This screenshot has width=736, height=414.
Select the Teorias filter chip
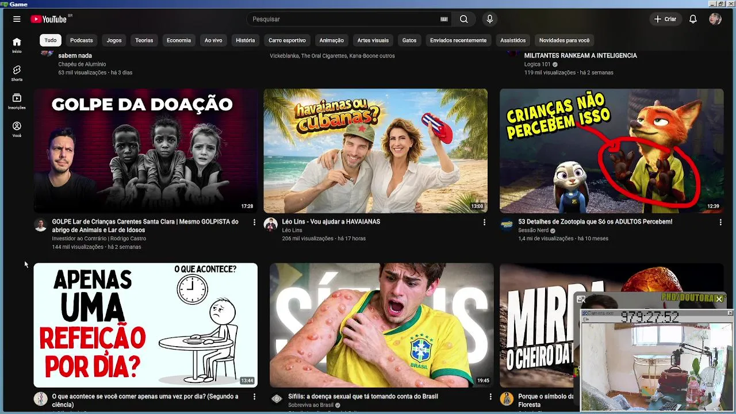click(144, 40)
